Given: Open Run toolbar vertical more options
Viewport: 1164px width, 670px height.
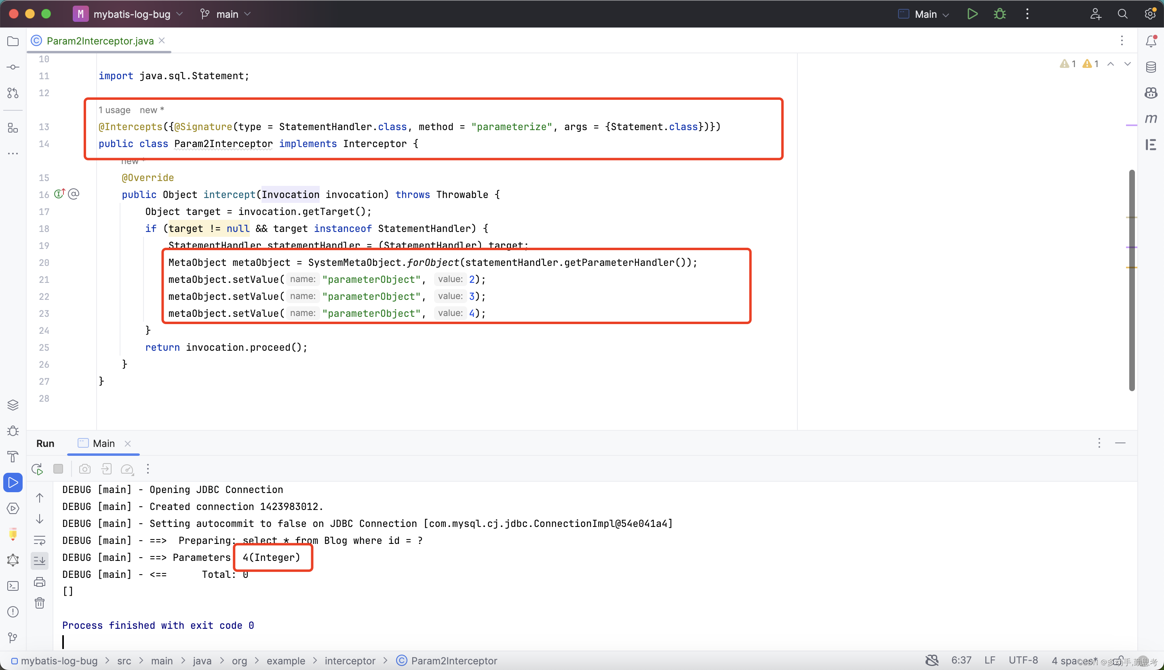Looking at the screenshot, I should pos(148,469).
